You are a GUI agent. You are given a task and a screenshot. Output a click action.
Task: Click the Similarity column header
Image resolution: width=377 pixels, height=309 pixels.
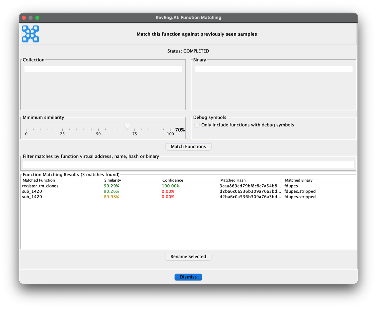point(113,180)
